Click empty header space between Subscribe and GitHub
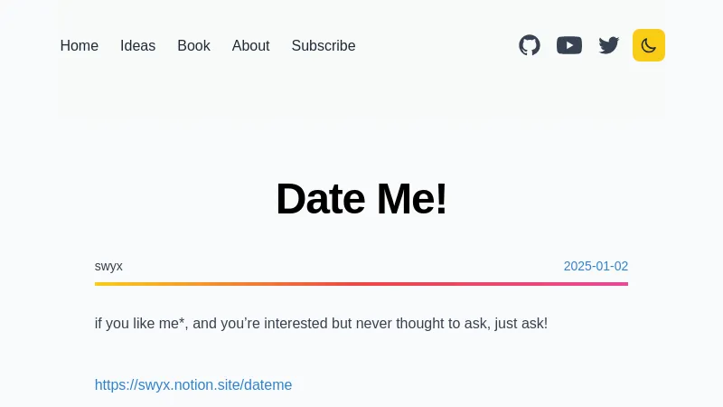This screenshot has height=407, width=723. [434, 46]
